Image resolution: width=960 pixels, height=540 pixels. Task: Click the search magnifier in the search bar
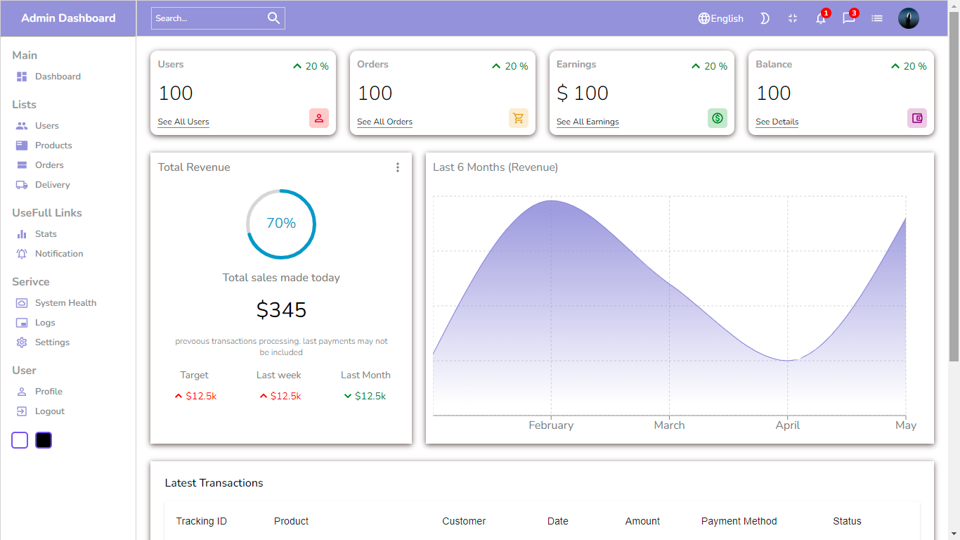(x=273, y=18)
